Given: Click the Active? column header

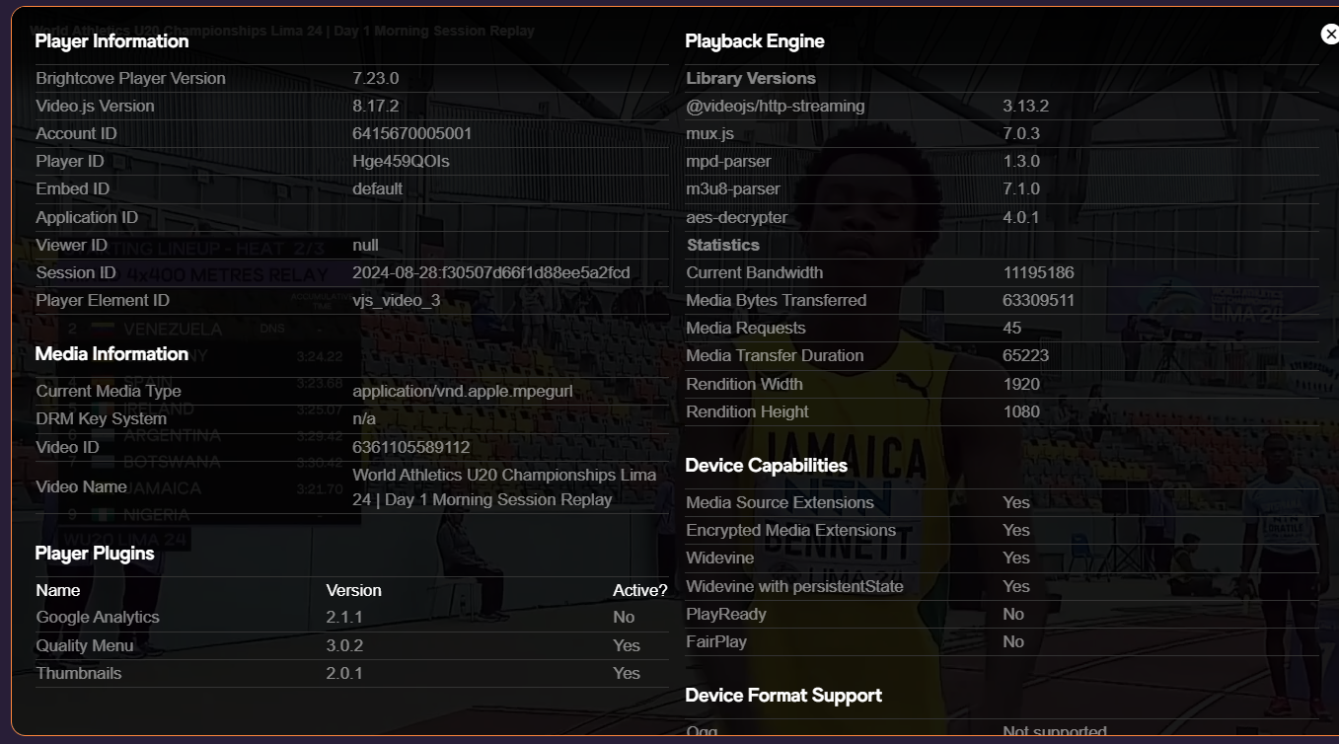Looking at the screenshot, I should click(x=640, y=590).
